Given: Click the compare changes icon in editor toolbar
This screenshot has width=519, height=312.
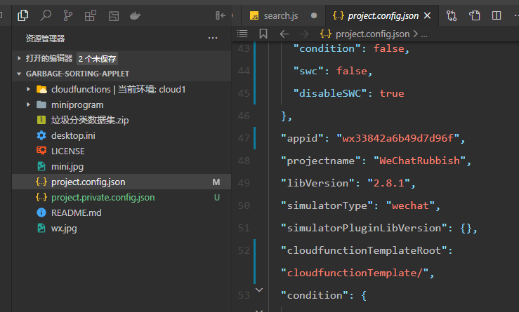Looking at the screenshot, I should point(452,15).
